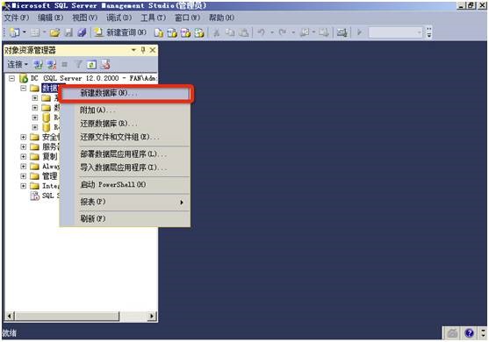Click the Refresh icon in Object Explorer toolbar
This screenshot has width=489, height=342.
point(91,65)
